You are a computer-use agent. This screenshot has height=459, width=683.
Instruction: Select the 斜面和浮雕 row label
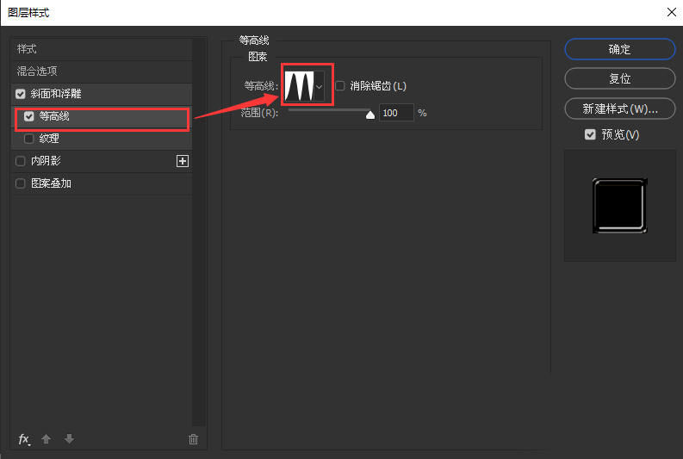[56, 94]
